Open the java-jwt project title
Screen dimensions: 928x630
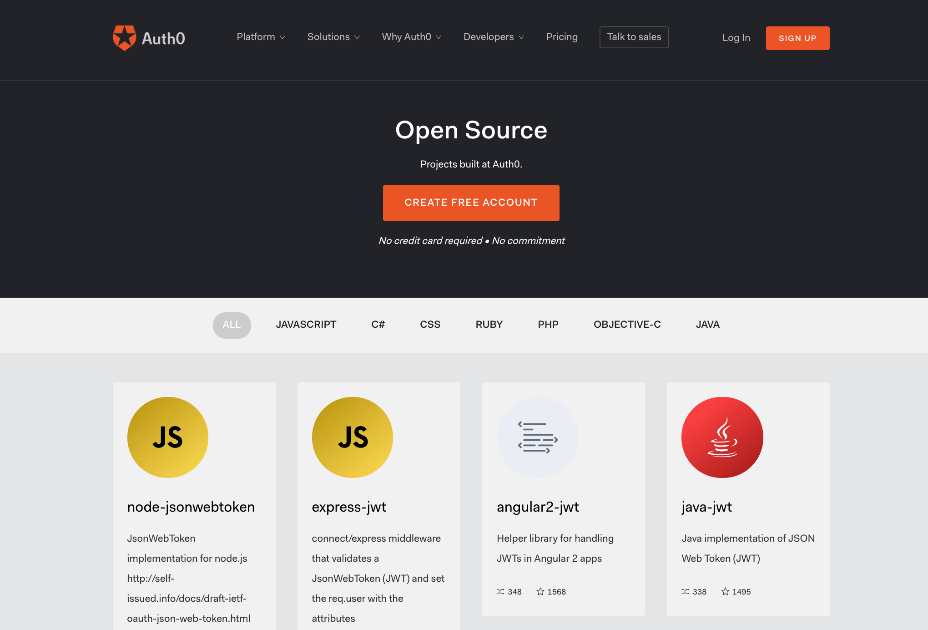click(x=706, y=507)
